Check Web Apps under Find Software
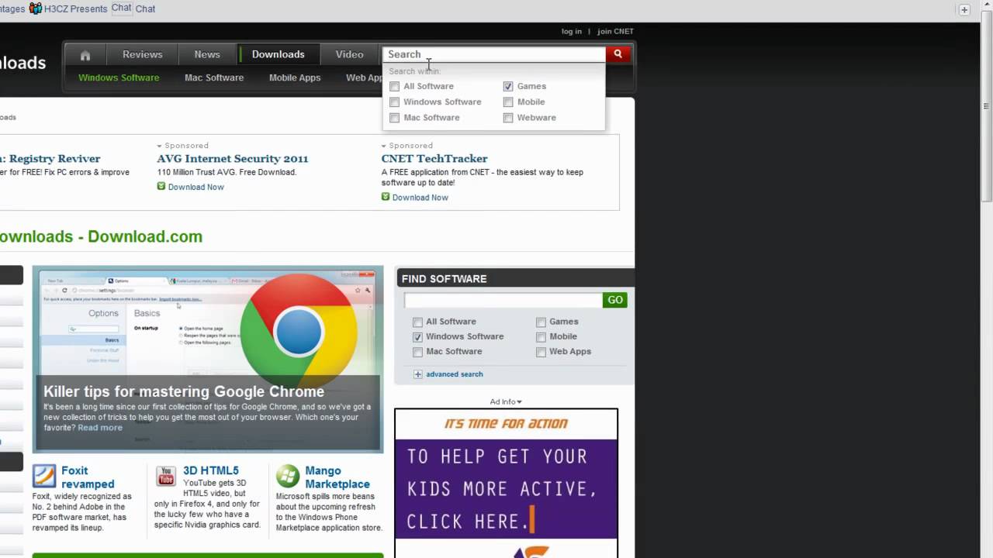The height and width of the screenshot is (558, 993). (541, 352)
